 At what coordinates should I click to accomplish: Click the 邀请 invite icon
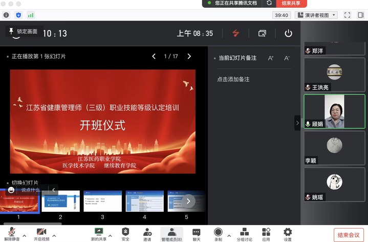(x=147, y=233)
